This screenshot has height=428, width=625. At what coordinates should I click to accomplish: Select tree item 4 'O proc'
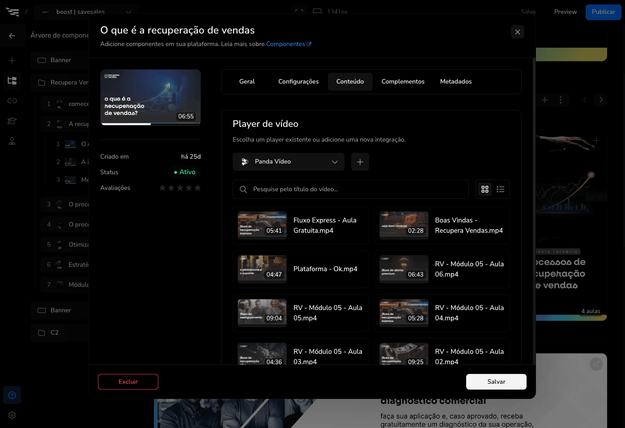65,225
